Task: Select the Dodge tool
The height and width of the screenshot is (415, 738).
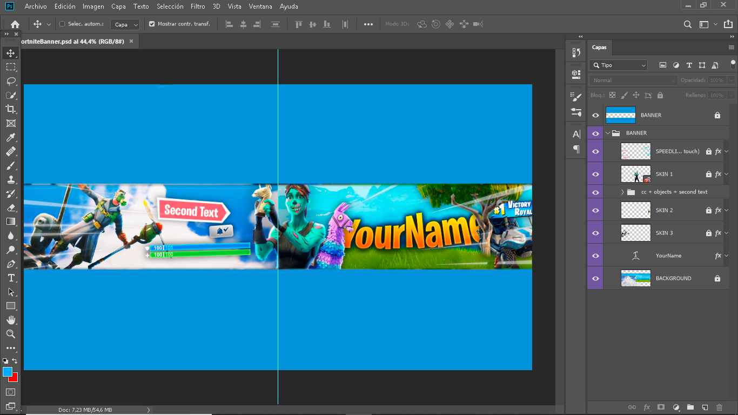Action: click(x=11, y=250)
